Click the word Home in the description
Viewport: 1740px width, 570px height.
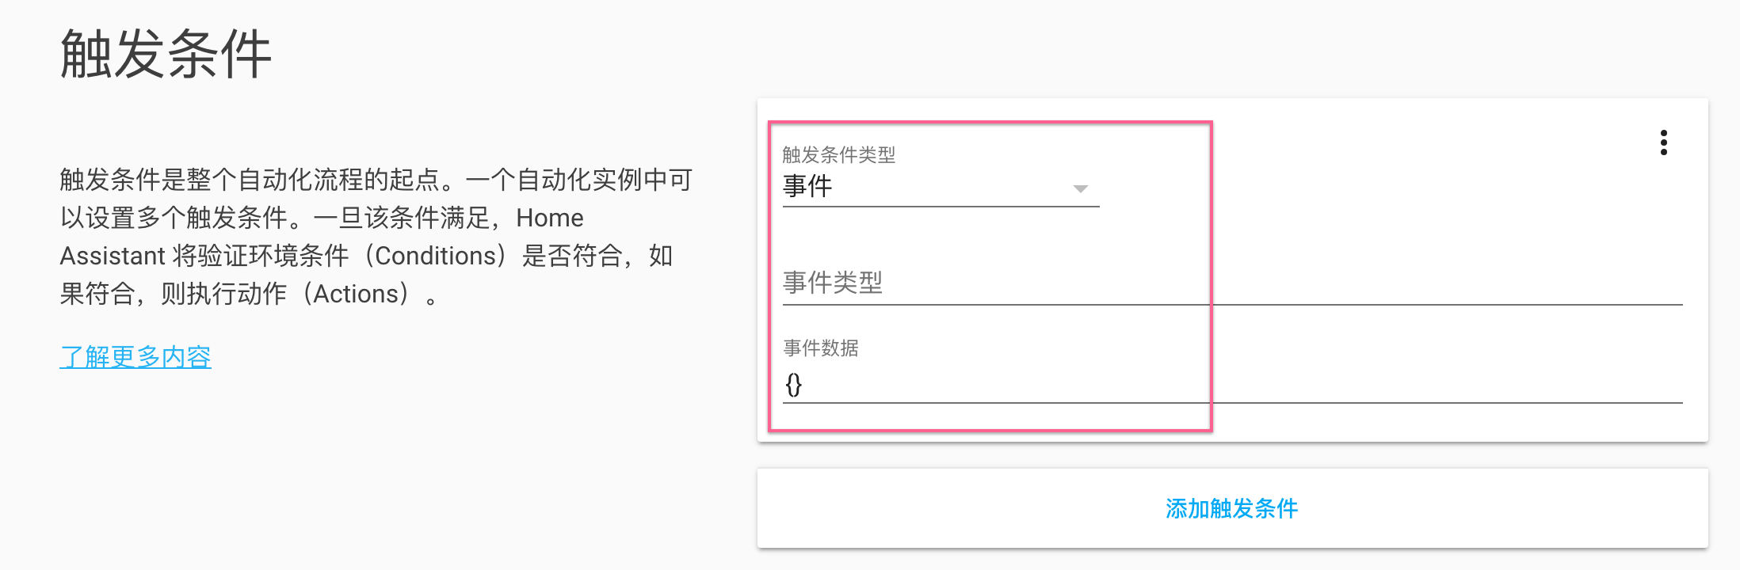tap(549, 218)
